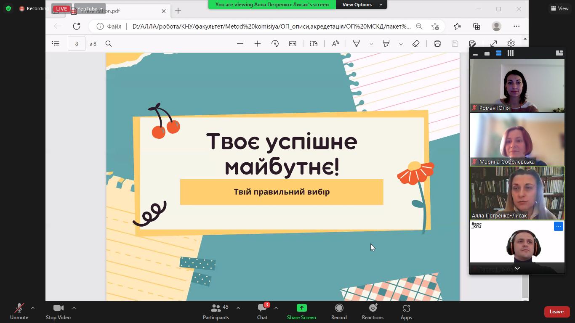Close the Presentation.pdf tab
Image resolution: width=575 pixels, height=323 pixels.
[x=164, y=11]
